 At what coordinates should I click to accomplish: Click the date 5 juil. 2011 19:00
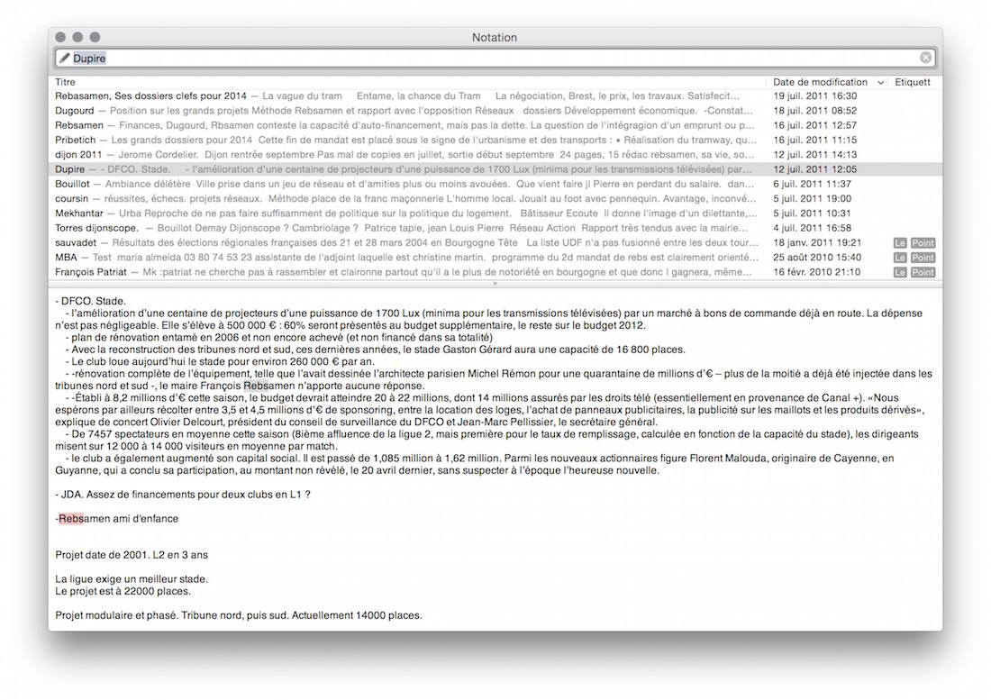tap(812, 198)
